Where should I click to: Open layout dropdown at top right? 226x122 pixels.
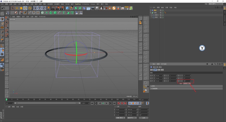(x=216, y=4)
